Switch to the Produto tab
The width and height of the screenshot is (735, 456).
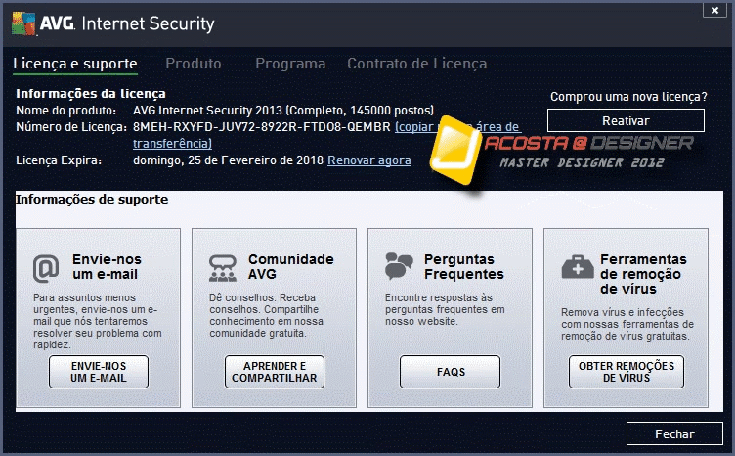click(193, 64)
